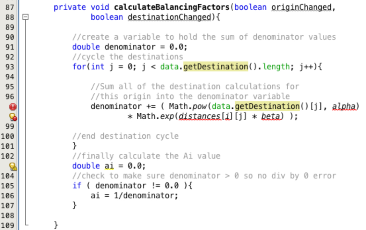The image size is (366, 230).
Task: Click line number 105 in gutter
Action: point(8,186)
